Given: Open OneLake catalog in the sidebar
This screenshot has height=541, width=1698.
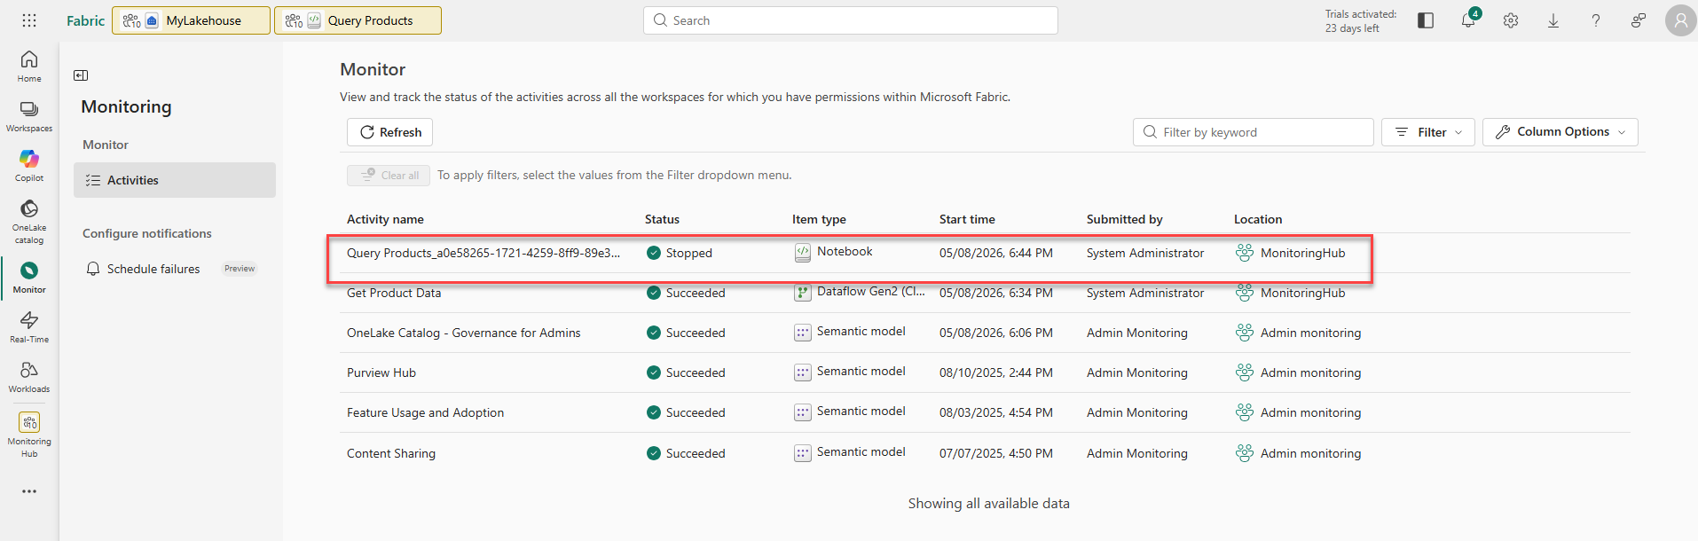Looking at the screenshot, I should [x=29, y=222].
